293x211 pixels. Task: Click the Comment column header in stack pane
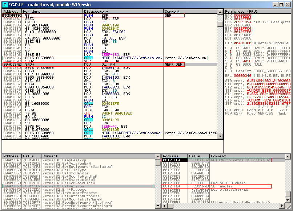(x=248, y=156)
